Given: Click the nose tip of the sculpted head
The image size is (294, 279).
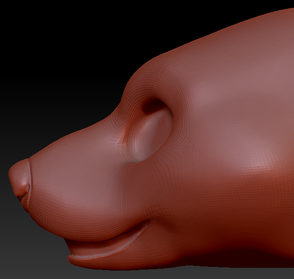Looking at the screenshot, I should click(19, 178).
